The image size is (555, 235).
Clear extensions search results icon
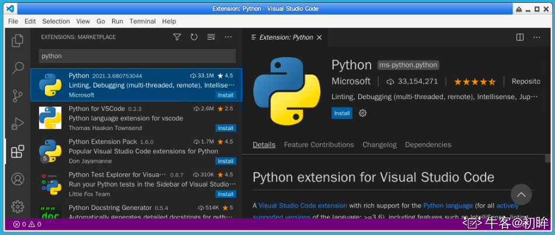[x=211, y=37]
